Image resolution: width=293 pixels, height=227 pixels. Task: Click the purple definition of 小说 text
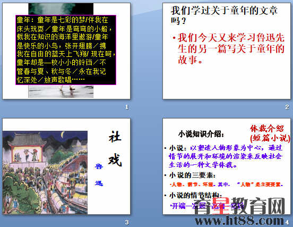tap(226, 156)
